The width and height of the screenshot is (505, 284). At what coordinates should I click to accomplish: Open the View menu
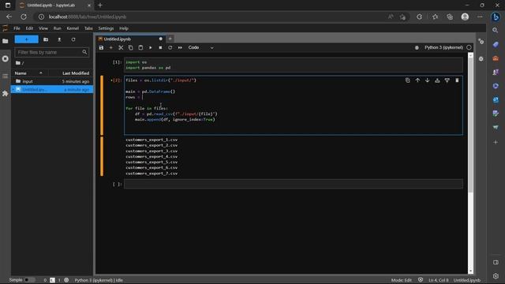(x=43, y=28)
